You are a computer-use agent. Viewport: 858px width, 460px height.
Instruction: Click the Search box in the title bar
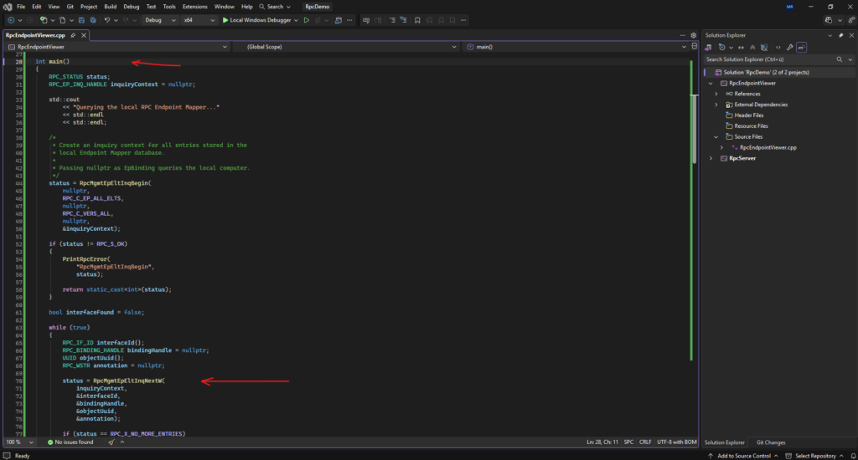click(275, 7)
